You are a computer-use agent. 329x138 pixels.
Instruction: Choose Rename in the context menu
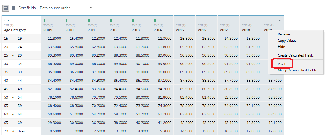(284, 34)
